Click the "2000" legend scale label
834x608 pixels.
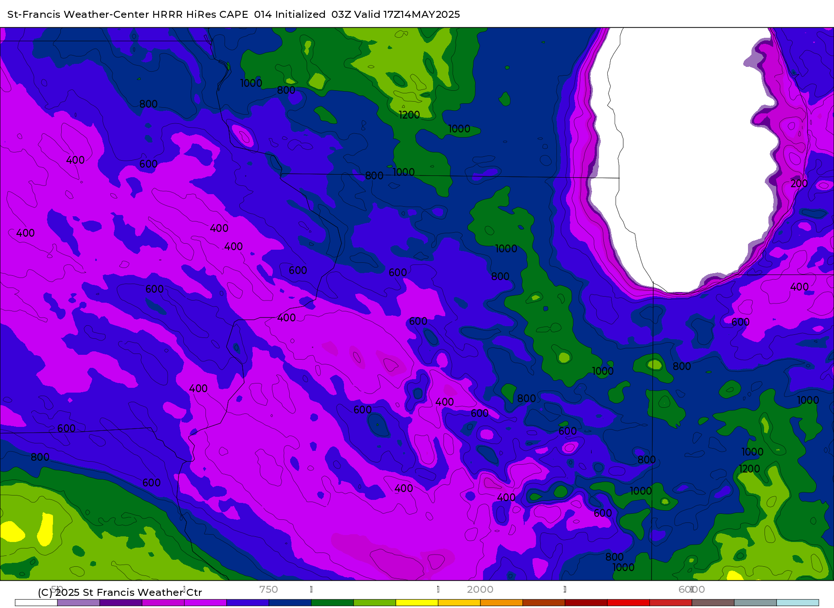pyautogui.click(x=480, y=589)
